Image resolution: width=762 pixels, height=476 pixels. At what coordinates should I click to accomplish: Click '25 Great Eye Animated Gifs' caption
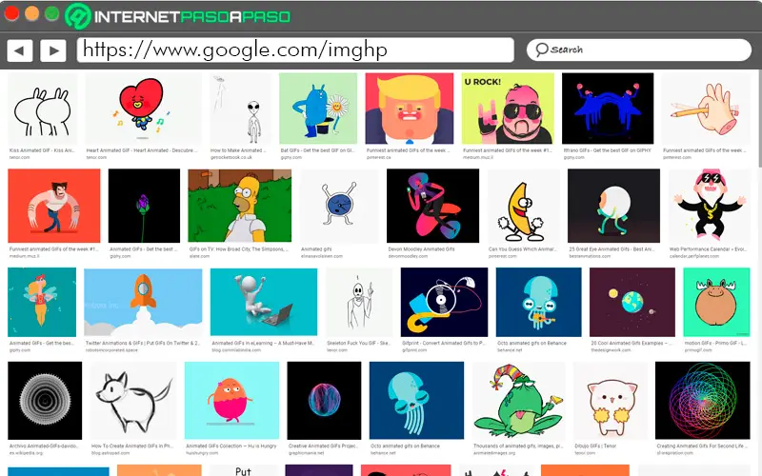point(612,249)
